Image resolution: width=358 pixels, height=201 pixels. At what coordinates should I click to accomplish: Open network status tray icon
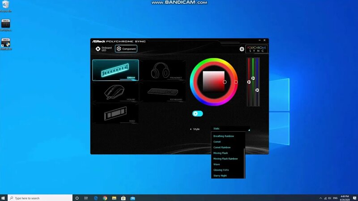325,198
